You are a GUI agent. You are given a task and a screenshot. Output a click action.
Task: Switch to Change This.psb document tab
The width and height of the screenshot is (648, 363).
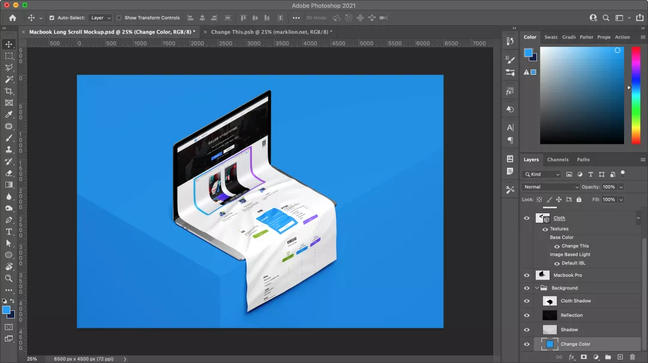271,32
